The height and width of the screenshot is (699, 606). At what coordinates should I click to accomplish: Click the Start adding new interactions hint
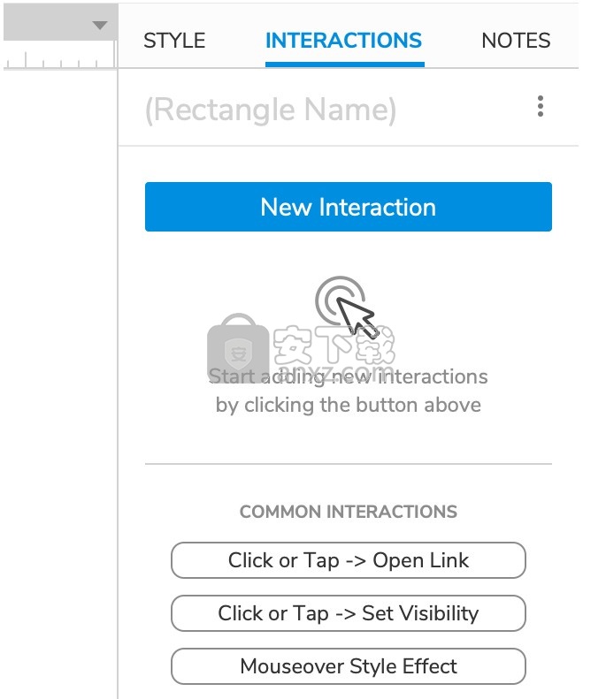(348, 391)
